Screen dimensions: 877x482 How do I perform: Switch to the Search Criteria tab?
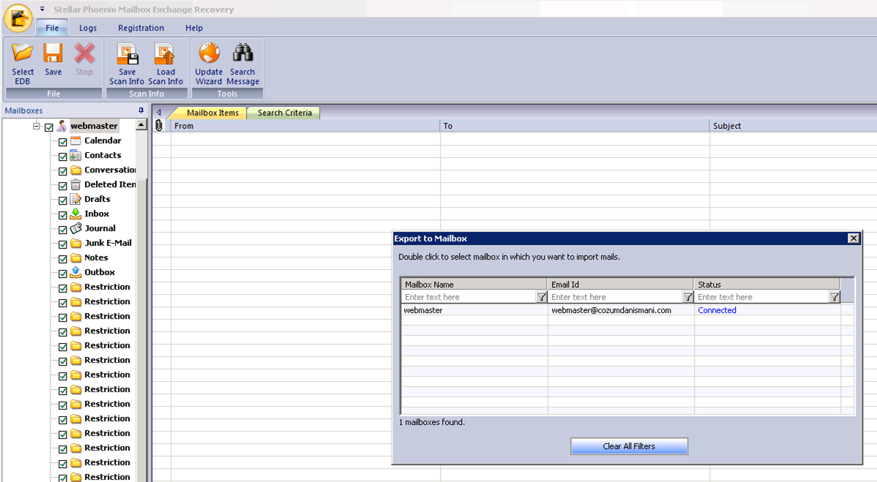[x=284, y=113]
